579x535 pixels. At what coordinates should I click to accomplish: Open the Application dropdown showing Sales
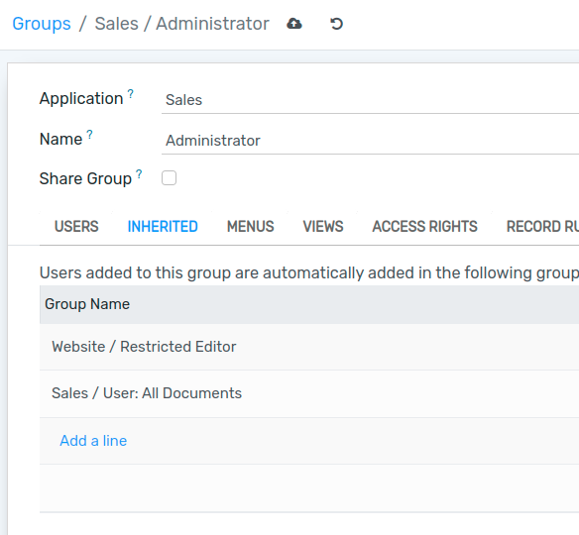tap(370, 100)
